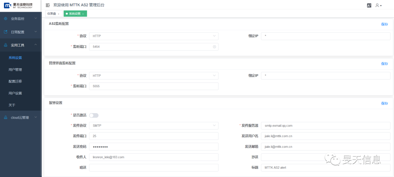Click the 实用工具 sidebar icon
This screenshot has height=177, width=394.
pyautogui.click(x=6, y=45)
